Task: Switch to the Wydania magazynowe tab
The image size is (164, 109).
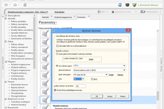Action: [x=63, y=17]
